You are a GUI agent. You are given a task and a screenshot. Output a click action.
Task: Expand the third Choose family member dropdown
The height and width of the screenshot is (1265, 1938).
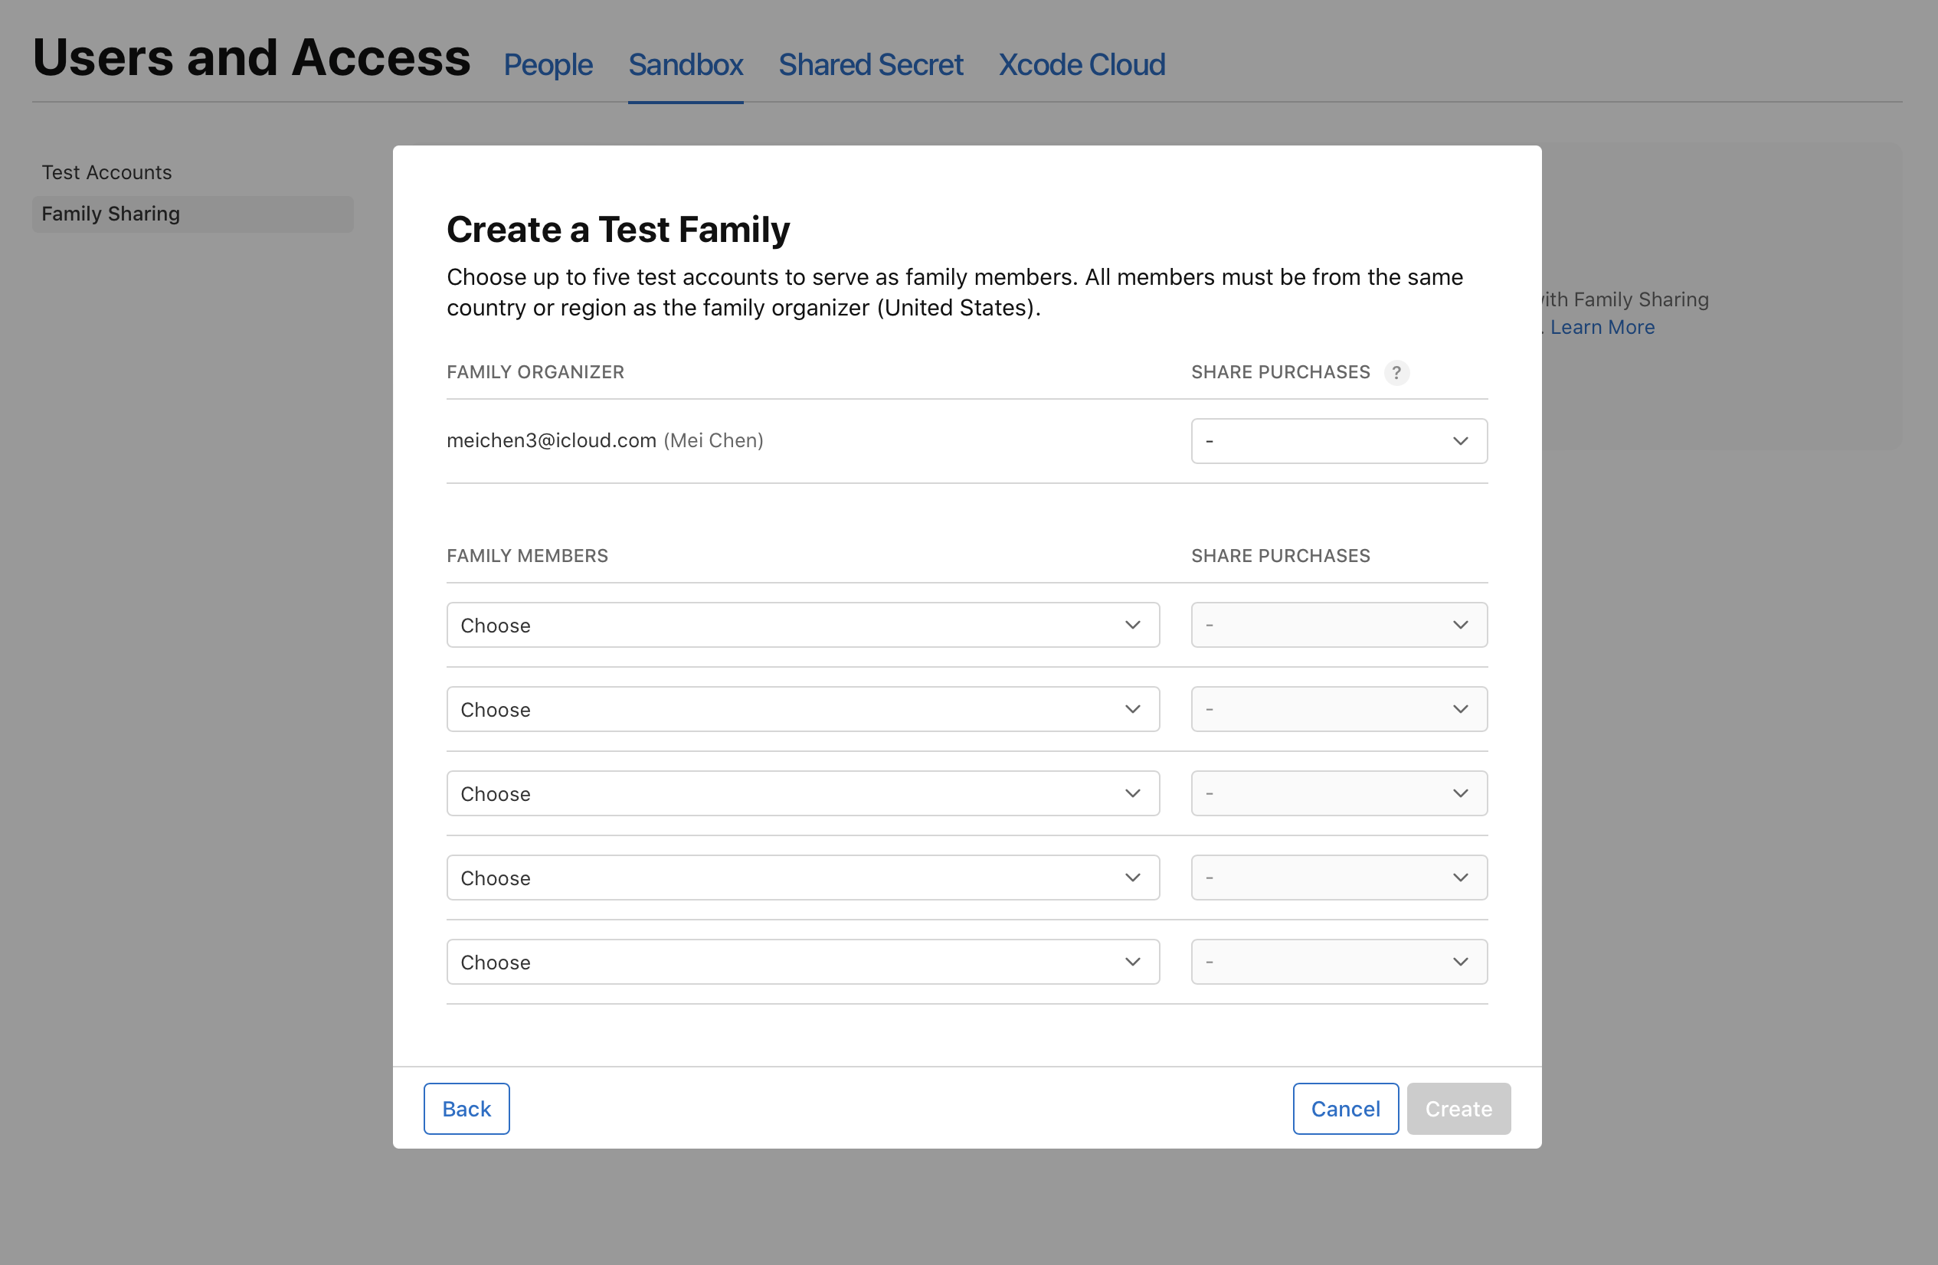coord(803,793)
